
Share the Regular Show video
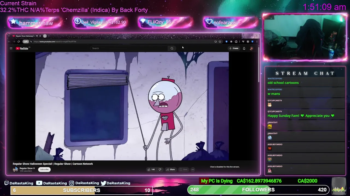171,169
